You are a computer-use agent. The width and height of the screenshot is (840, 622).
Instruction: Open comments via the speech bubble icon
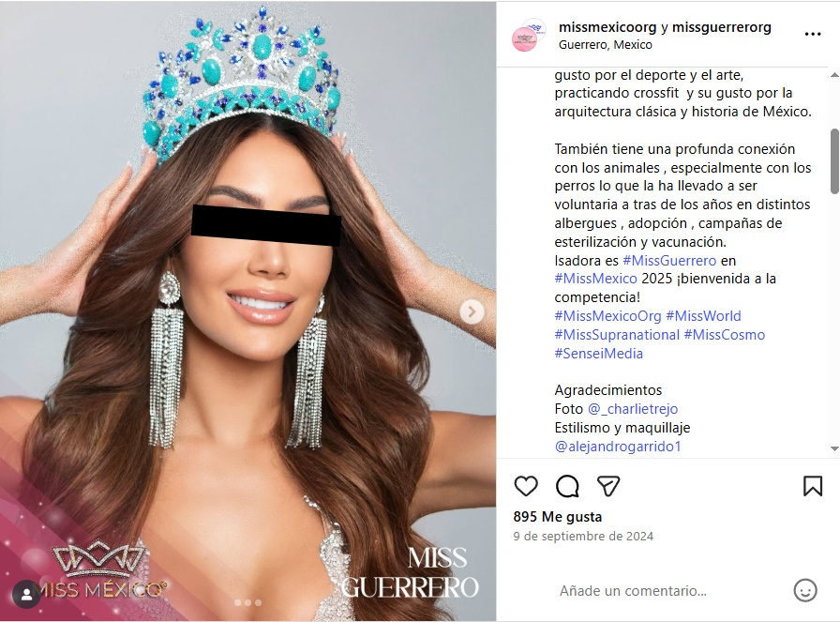coord(567,486)
